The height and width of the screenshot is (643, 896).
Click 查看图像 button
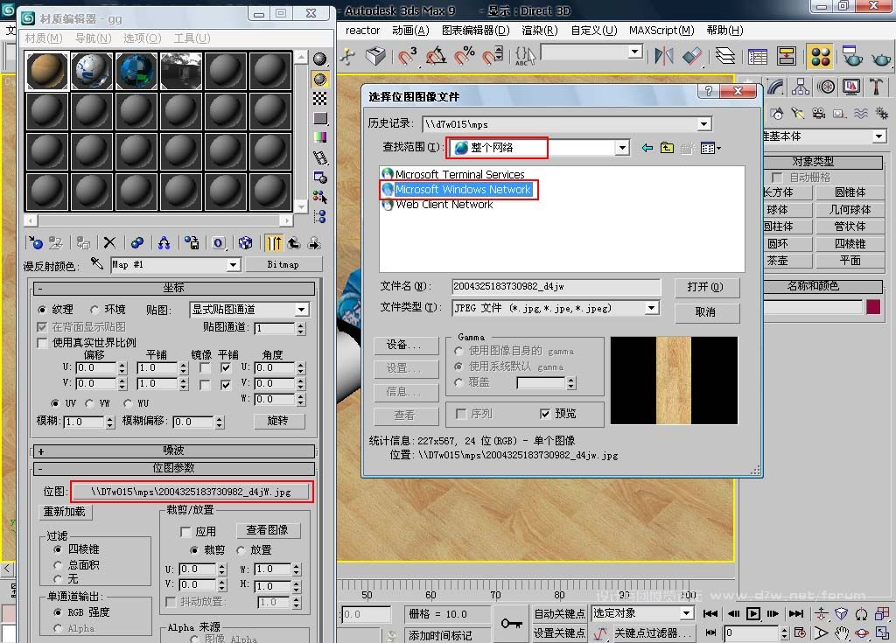click(267, 530)
